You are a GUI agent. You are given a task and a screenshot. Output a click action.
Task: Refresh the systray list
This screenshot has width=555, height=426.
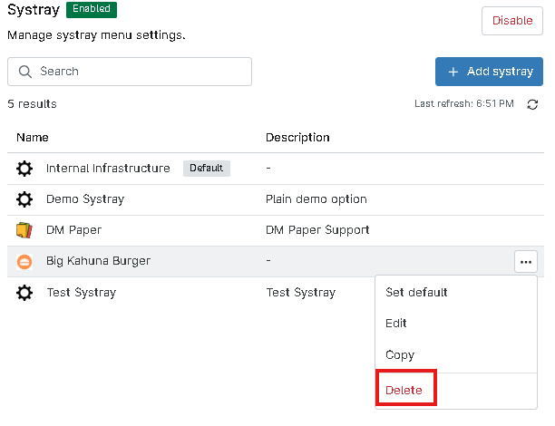coord(532,105)
